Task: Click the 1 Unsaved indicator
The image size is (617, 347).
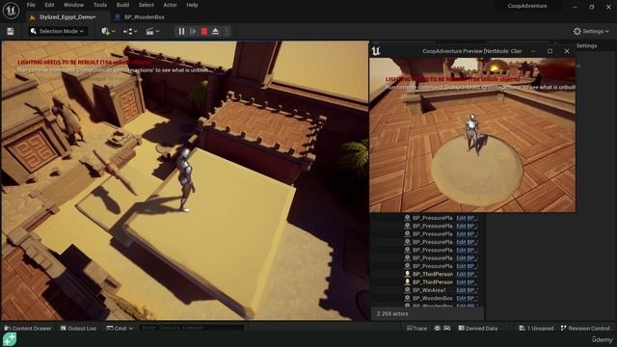Action: pyautogui.click(x=536, y=328)
